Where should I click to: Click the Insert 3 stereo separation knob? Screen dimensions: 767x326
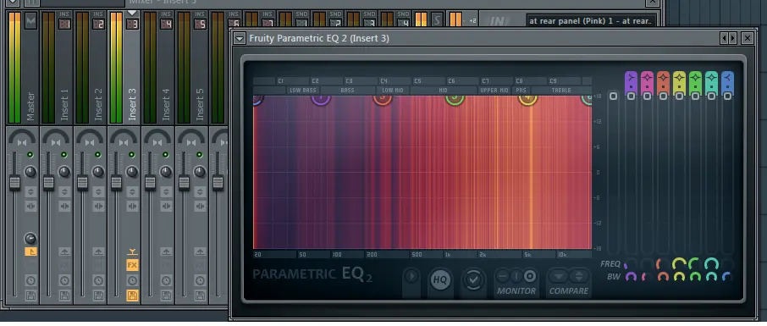[x=132, y=172]
